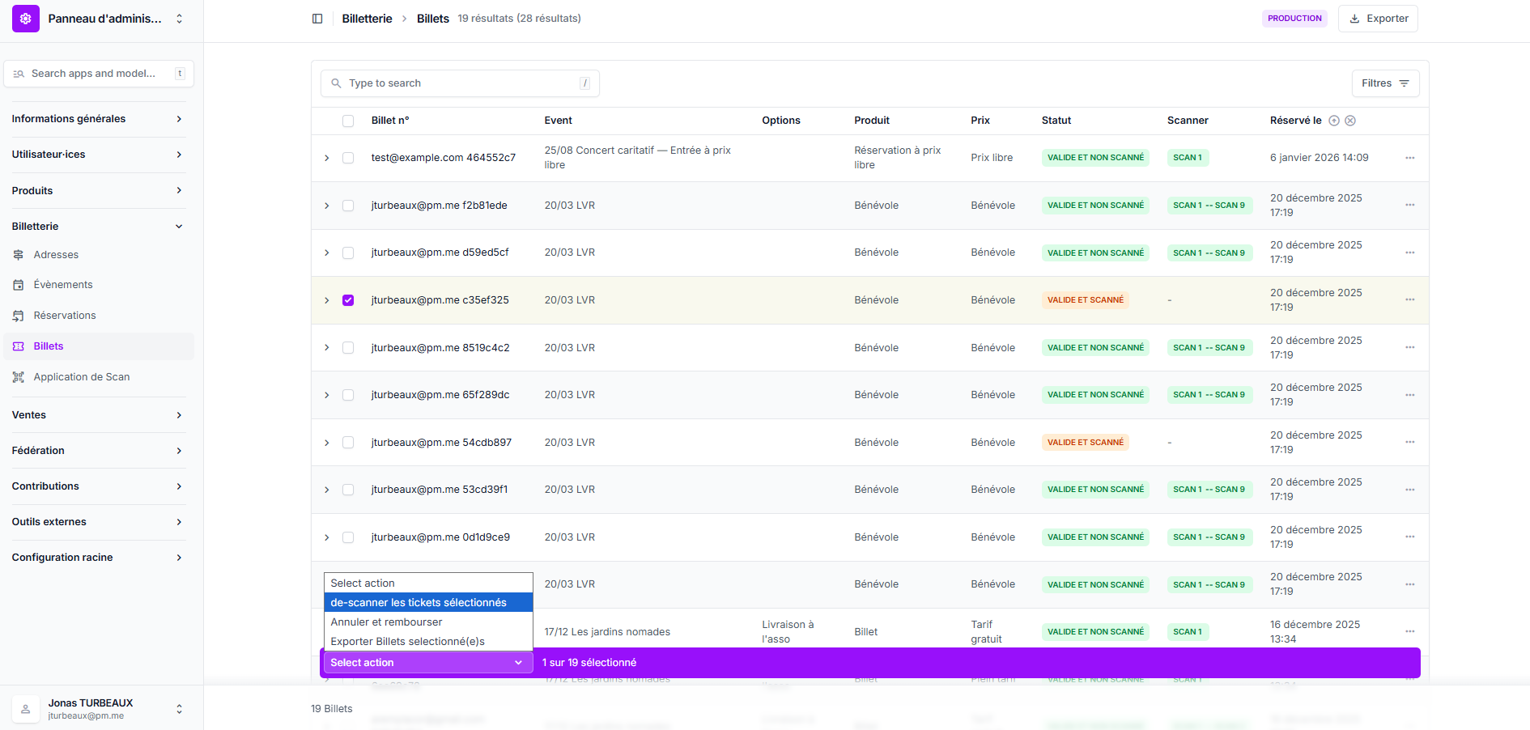Image resolution: width=1530 pixels, height=730 pixels.
Task: Click the remove icon next to Réservé le
Action: [1350, 121]
